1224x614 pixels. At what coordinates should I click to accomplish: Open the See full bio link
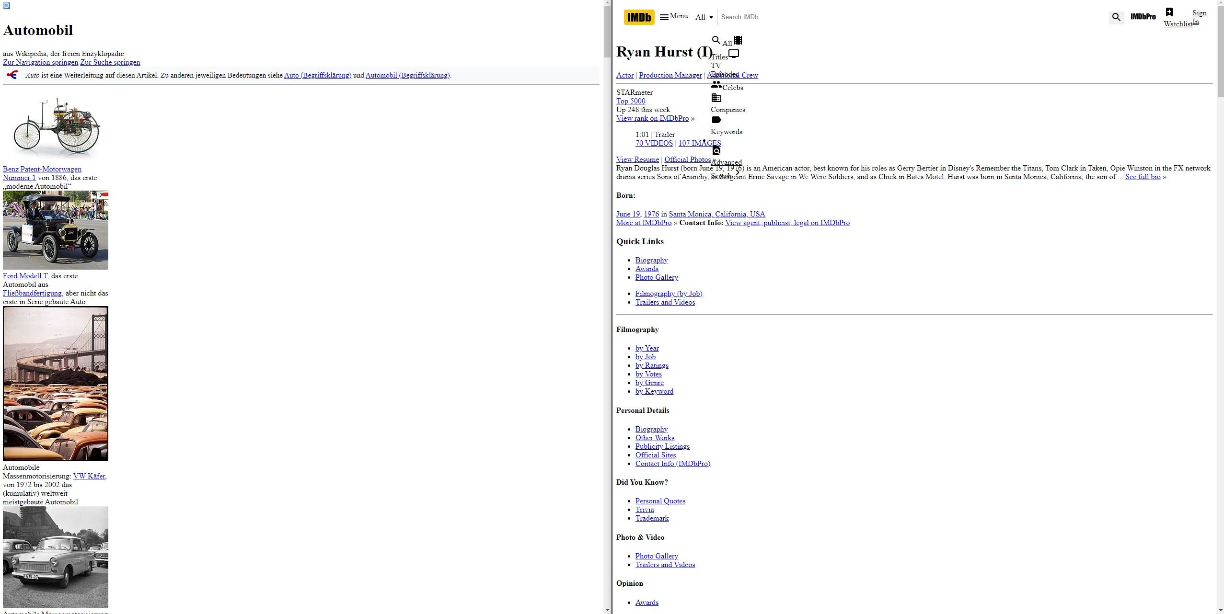coord(1143,177)
